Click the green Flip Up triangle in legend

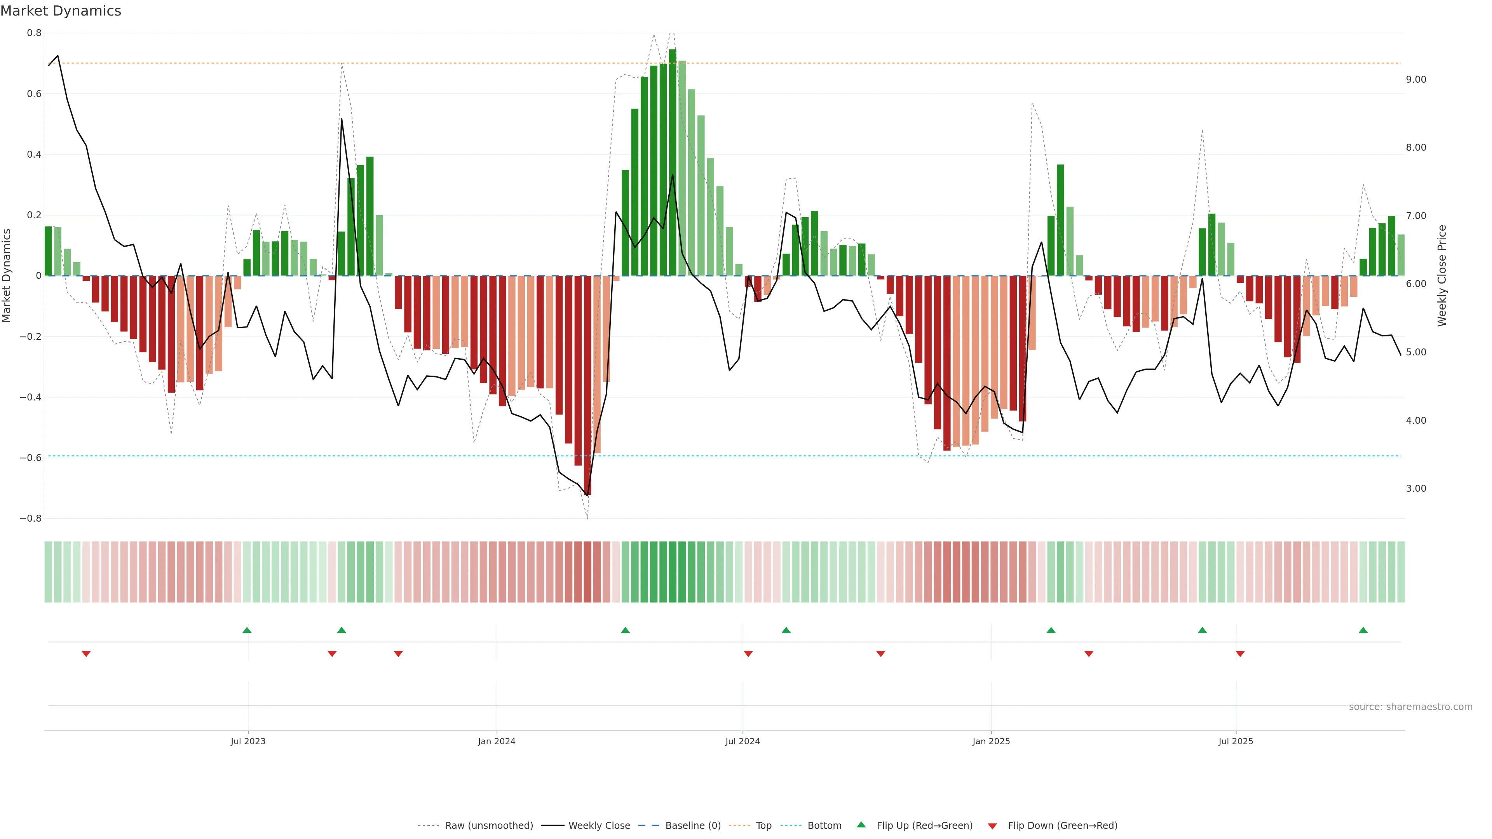[861, 825]
